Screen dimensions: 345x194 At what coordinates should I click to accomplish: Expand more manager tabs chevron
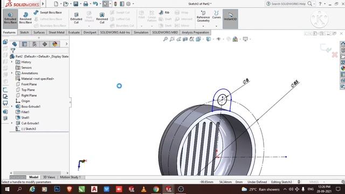(66, 44)
